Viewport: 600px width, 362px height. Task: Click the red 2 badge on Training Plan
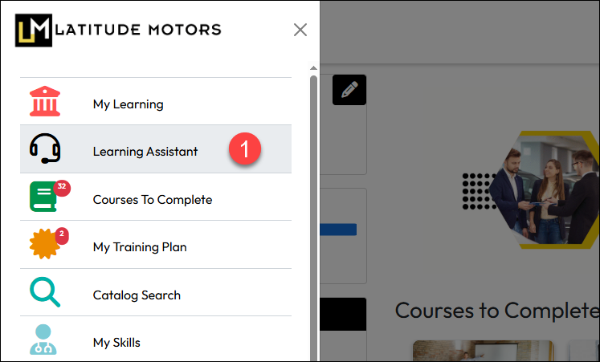[x=62, y=235]
